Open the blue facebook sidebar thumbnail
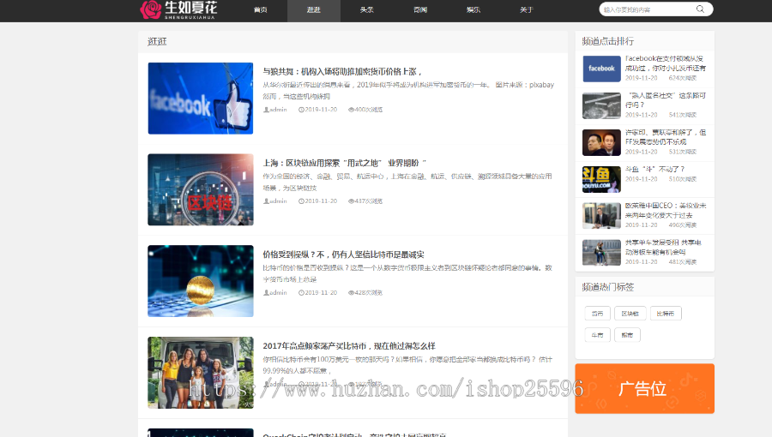Screen dimensions: 772x437 pos(601,69)
